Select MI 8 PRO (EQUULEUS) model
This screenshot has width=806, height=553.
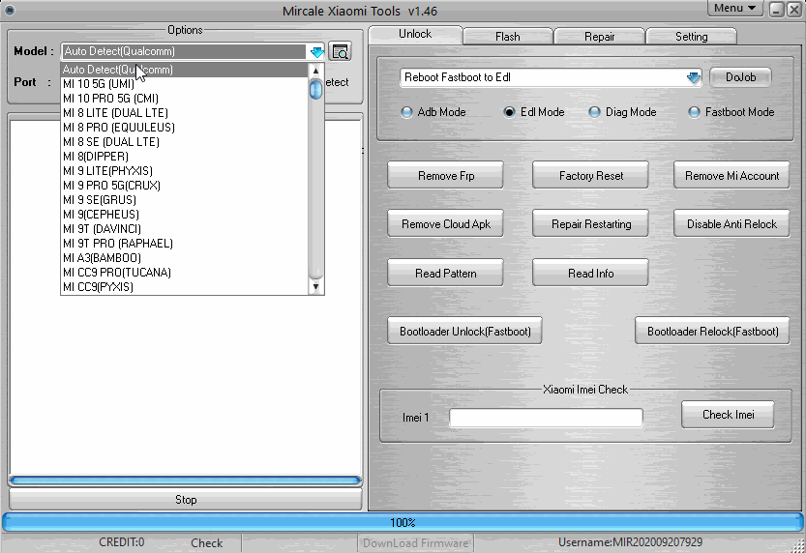point(185,128)
